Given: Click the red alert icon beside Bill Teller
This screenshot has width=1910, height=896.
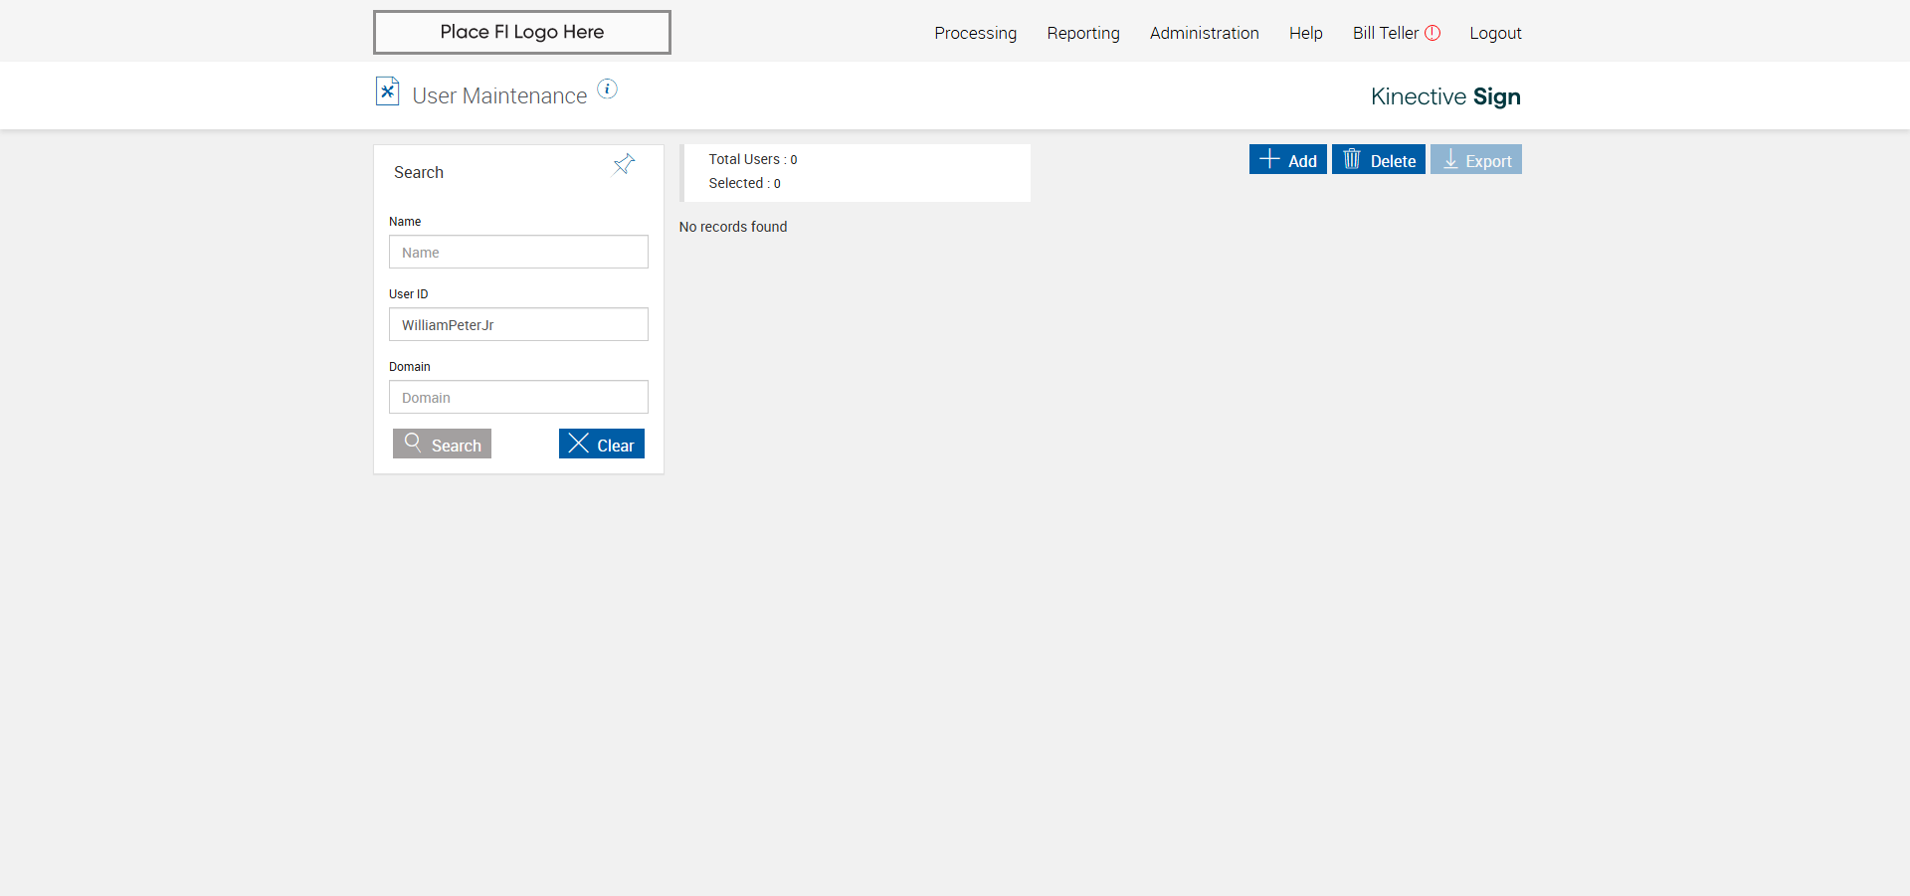Looking at the screenshot, I should [1432, 33].
